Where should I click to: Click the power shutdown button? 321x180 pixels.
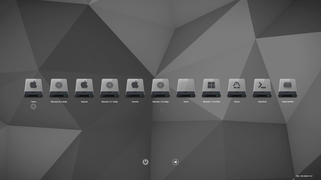click(x=145, y=162)
